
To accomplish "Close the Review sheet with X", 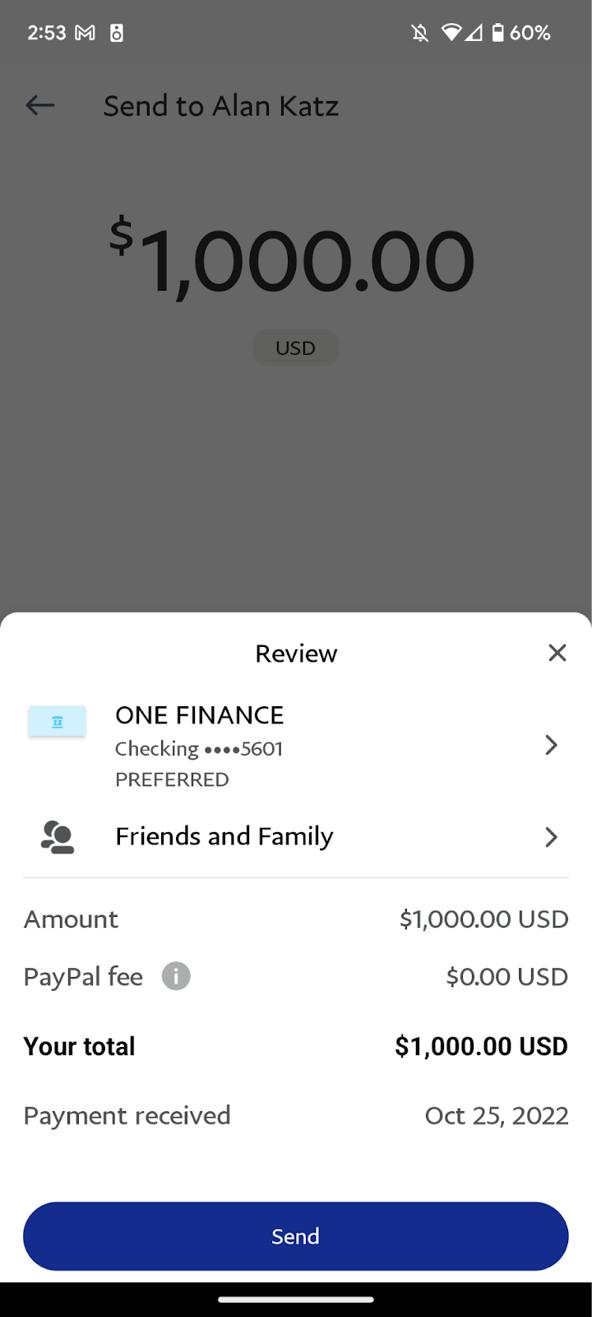I will 557,653.
